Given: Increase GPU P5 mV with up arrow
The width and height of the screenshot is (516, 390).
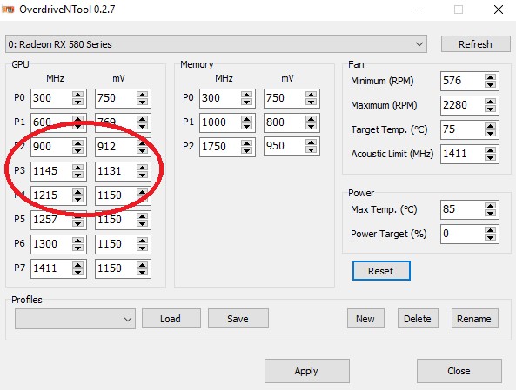Looking at the screenshot, I should point(143,216).
